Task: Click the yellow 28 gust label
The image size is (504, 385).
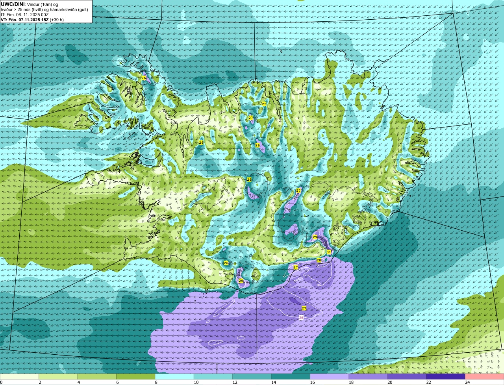Action: 319,260
